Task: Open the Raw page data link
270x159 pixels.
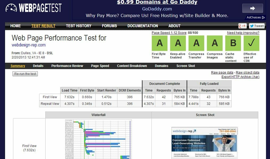Action: tap(222, 73)
